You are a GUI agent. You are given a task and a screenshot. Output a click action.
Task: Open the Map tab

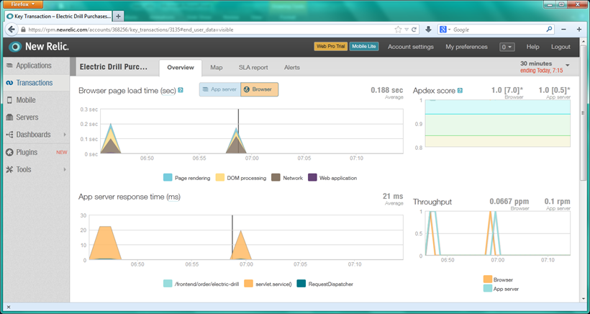click(217, 68)
